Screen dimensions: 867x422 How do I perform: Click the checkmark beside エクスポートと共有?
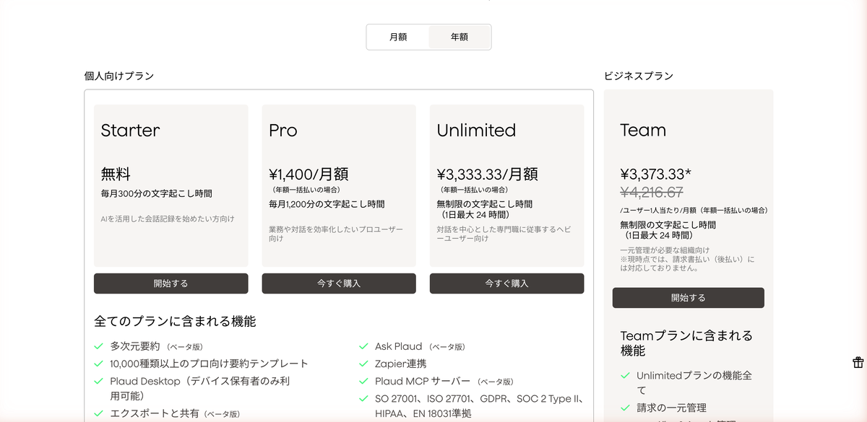click(98, 413)
